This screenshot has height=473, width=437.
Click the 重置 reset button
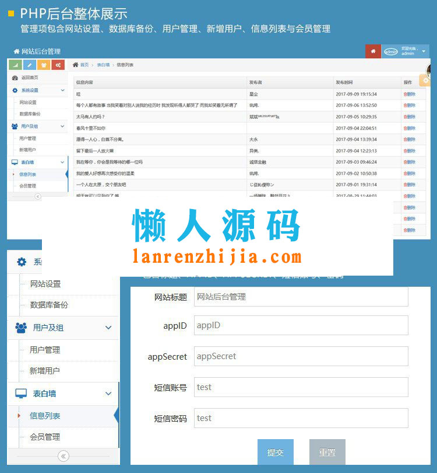(327, 452)
